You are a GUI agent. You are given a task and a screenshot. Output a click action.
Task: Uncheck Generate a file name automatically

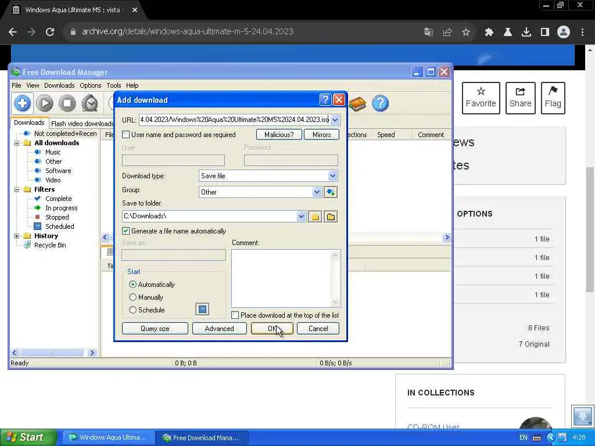pyautogui.click(x=126, y=231)
